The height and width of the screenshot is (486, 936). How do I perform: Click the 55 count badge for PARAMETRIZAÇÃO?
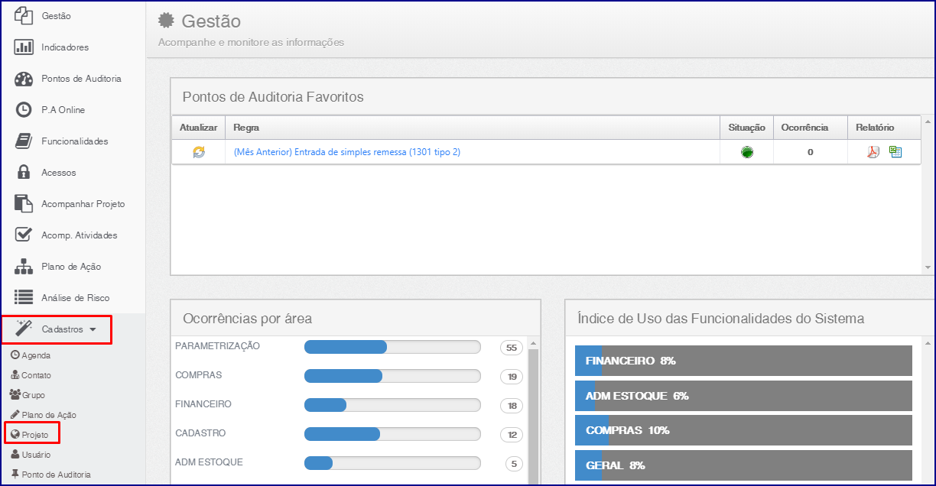pyautogui.click(x=511, y=348)
